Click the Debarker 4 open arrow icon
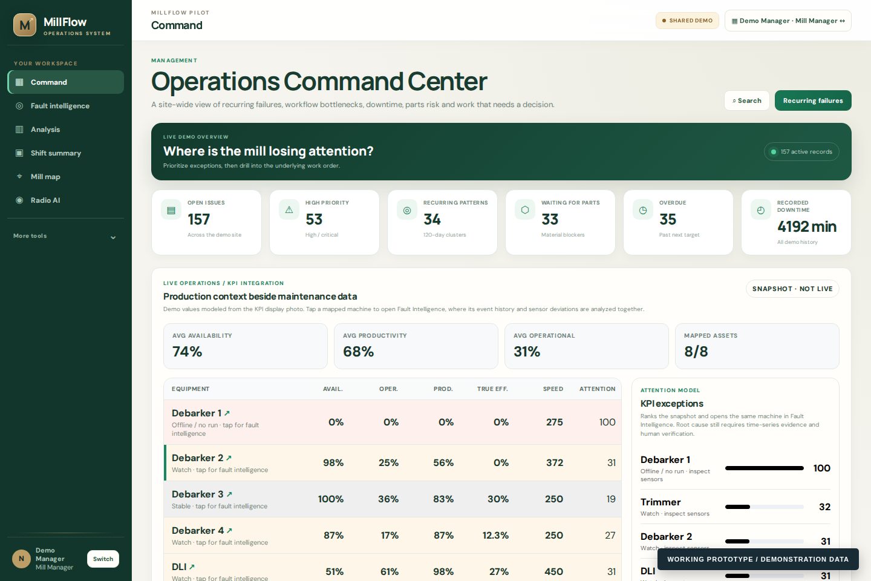 pos(229,531)
